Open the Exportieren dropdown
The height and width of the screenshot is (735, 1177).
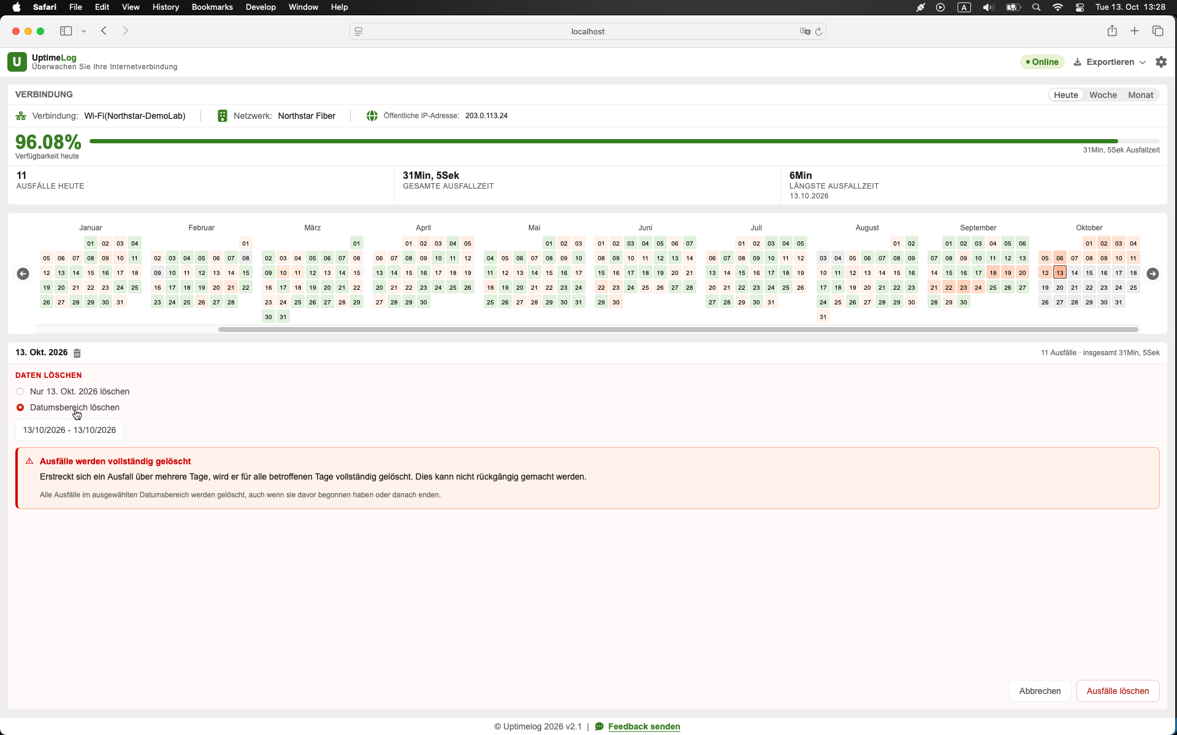(x=1110, y=62)
